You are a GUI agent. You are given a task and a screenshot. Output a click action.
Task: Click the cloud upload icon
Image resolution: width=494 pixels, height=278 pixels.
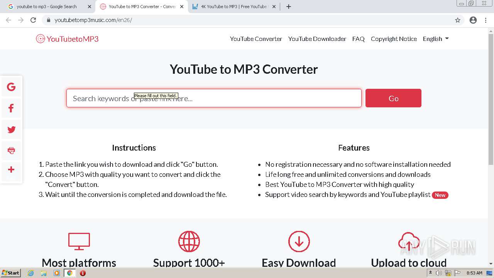coord(409,241)
